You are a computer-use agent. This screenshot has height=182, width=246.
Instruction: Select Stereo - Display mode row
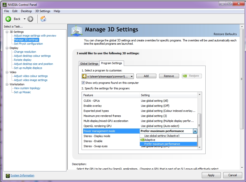(111, 136)
